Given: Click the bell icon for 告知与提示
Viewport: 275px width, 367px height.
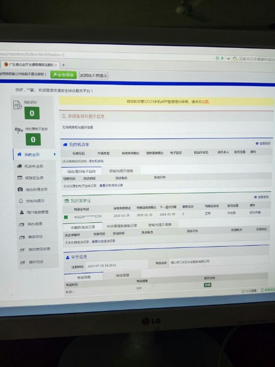Looking at the screenshot, I should tap(21, 201).
